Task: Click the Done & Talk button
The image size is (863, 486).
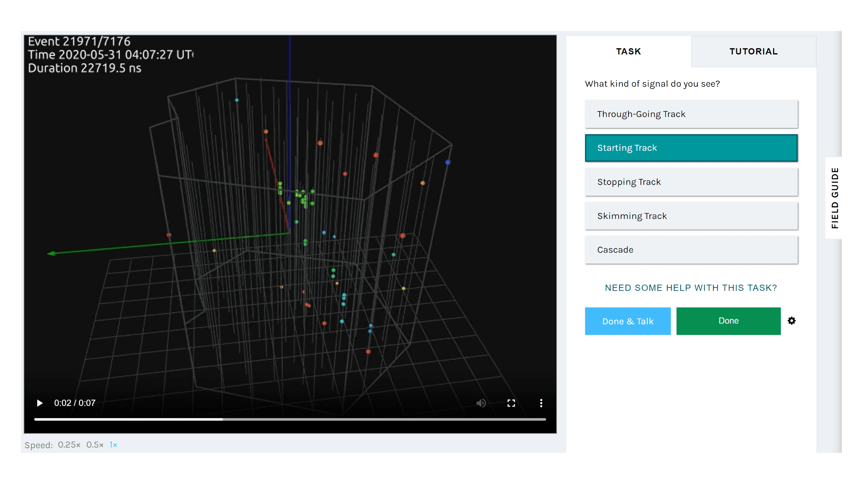Action: tap(628, 321)
